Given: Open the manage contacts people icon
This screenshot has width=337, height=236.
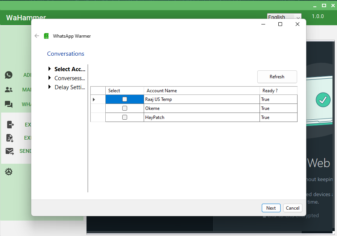Looking at the screenshot, I should (x=9, y=90).
